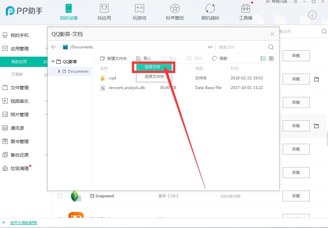Open file folder icon beside the second 卸载 button

(316, 79)
